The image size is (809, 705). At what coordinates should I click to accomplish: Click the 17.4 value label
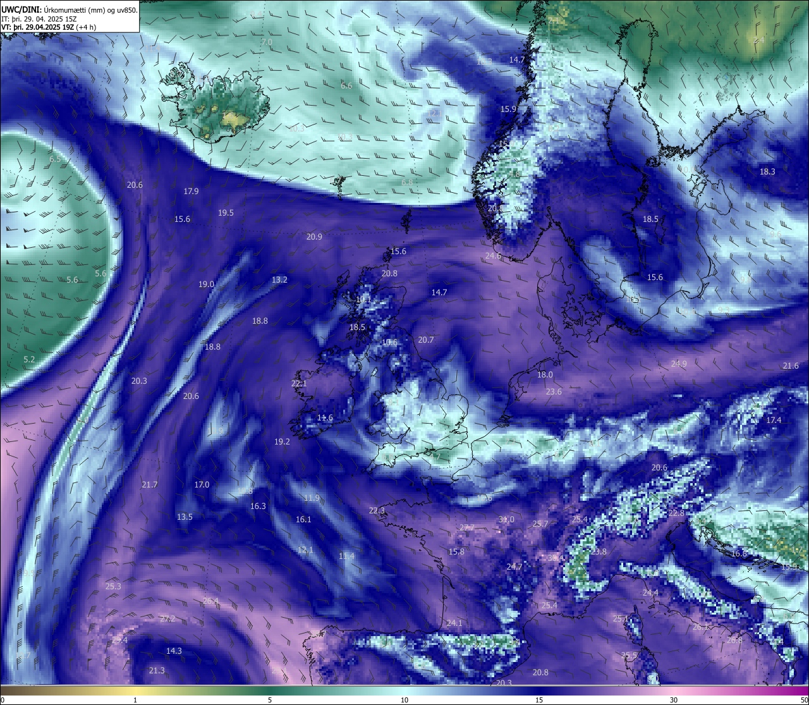pyautogui.click(x=774, y=420)
